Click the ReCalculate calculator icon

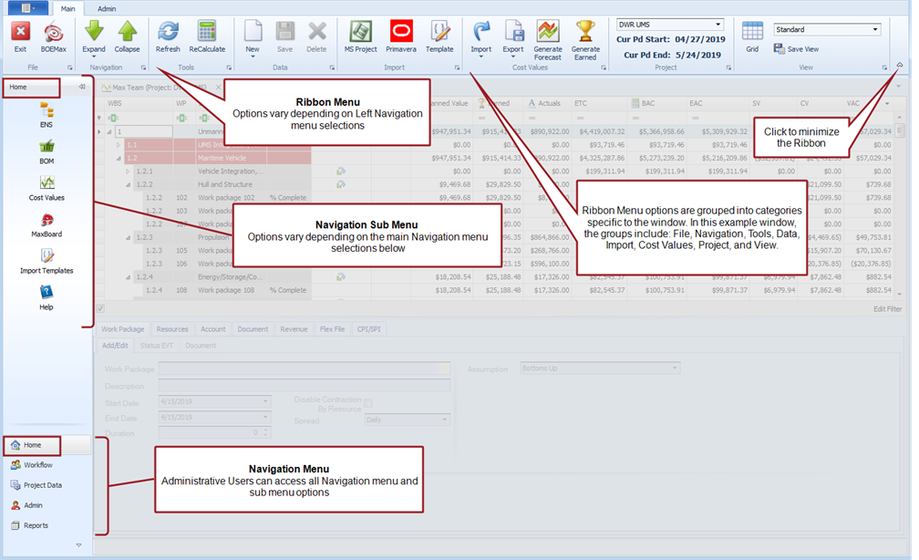coord(207,34)
